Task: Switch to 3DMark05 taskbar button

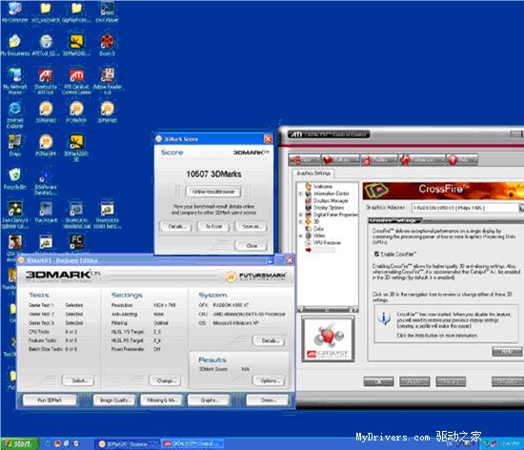Action: point(128,444)
